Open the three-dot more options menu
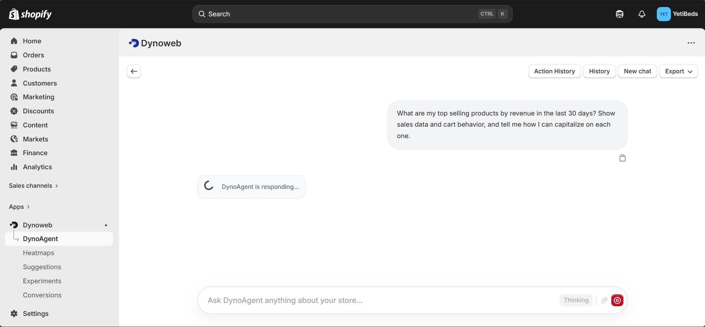Viewport: 705px width, 327px height. click(x=691, y=43)
